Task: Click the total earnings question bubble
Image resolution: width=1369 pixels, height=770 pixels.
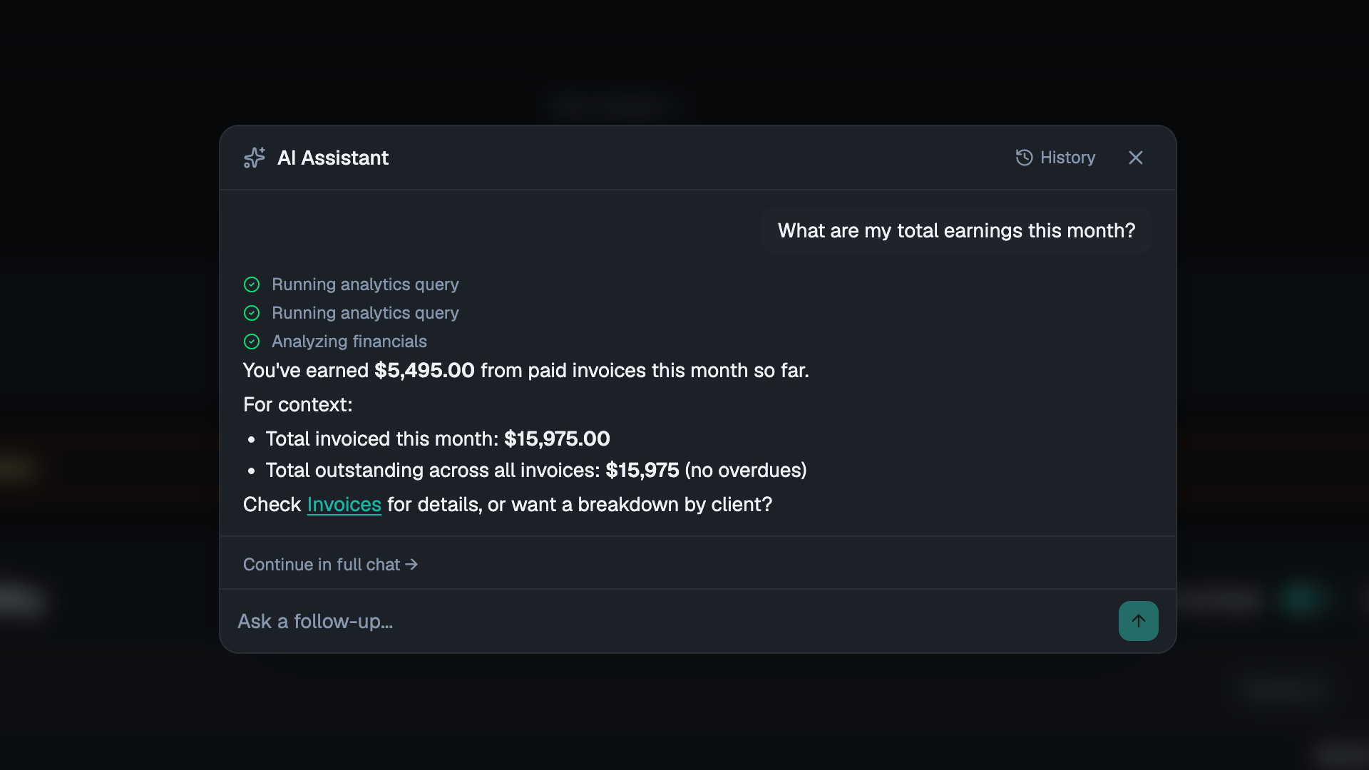Action: pos(956,230)
